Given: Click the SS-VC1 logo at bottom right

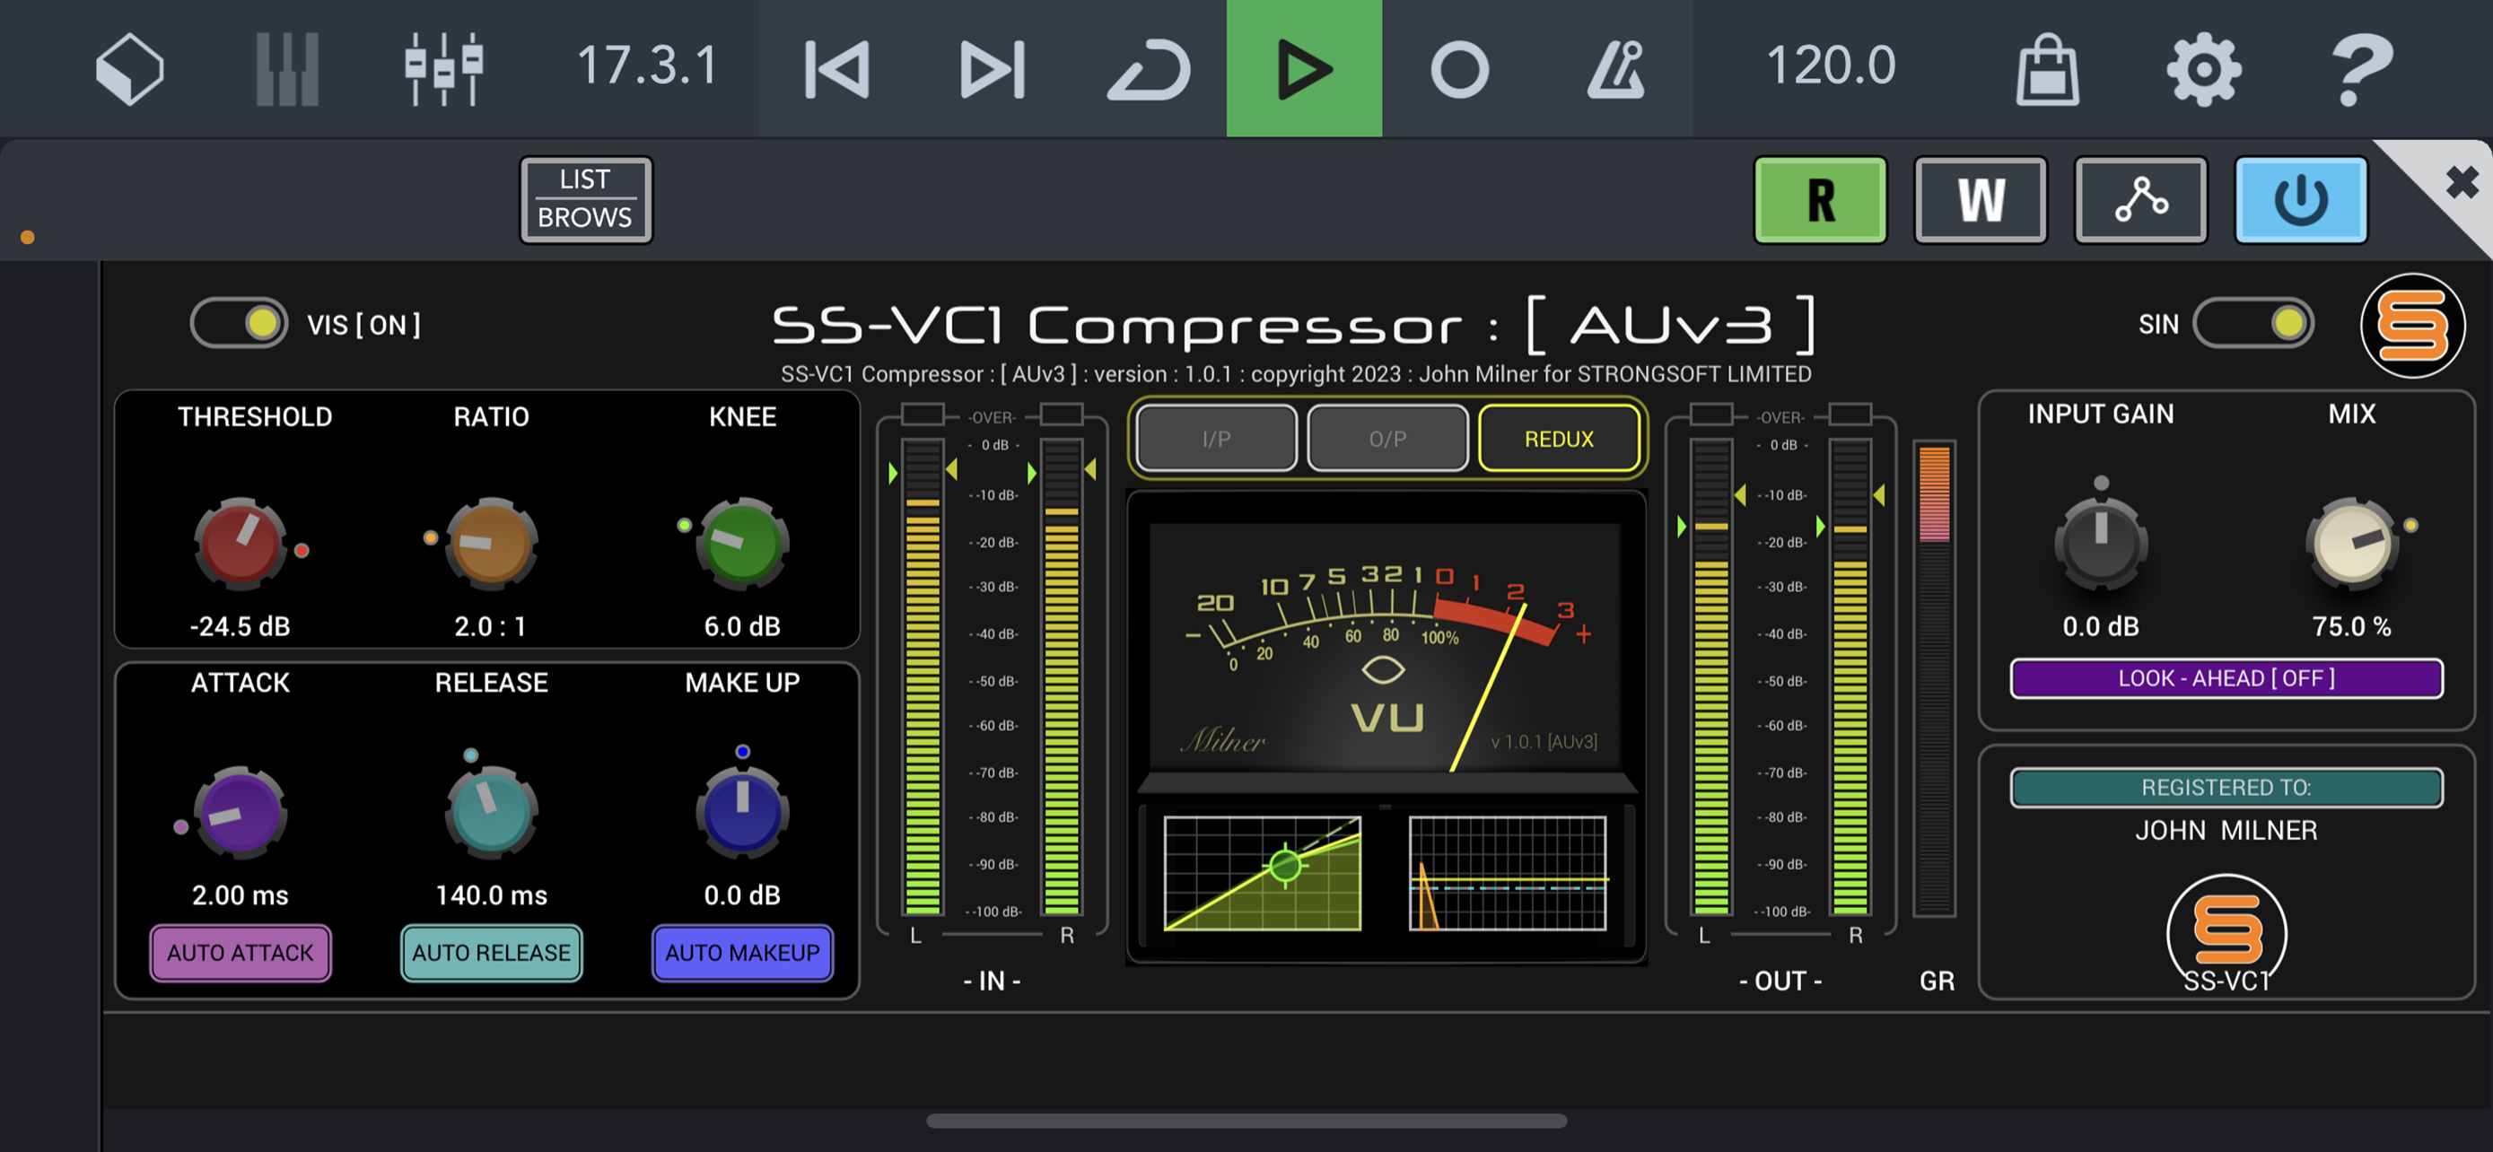Looking at the screenshot, I should click(2226, 934).
